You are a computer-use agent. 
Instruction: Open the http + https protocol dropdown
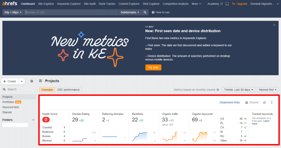tap(13, 12)
